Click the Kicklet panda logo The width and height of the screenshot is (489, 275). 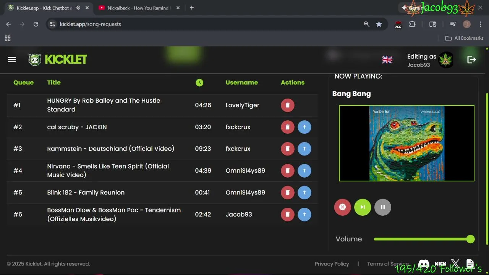point(35,60)
